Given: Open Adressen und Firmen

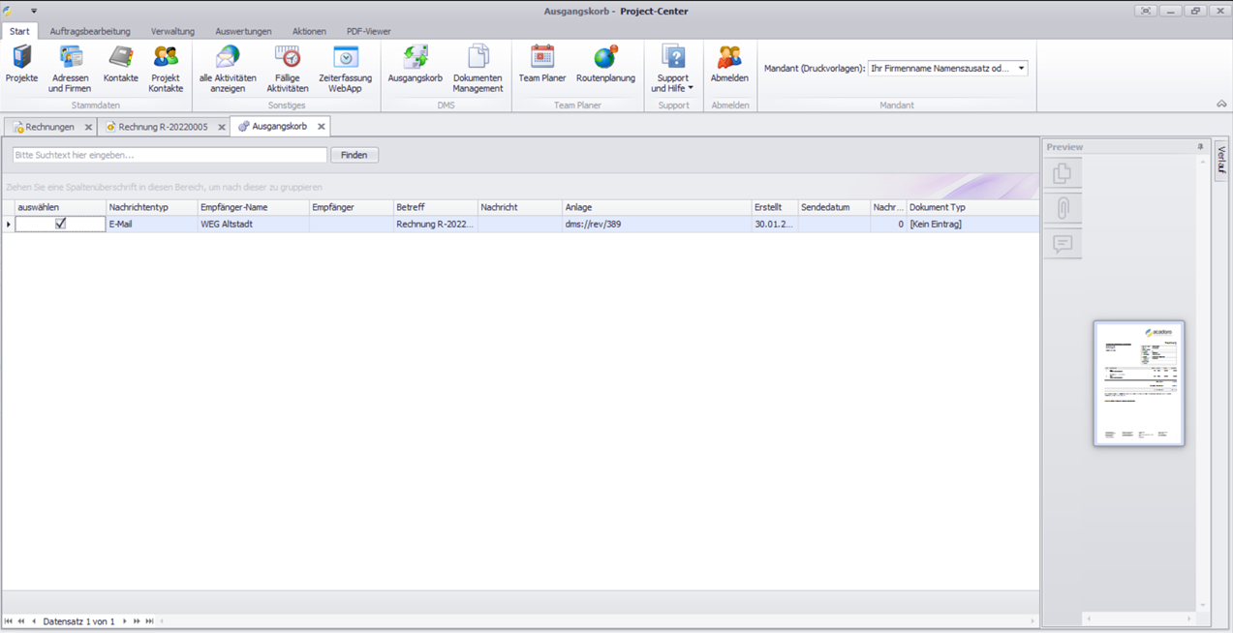Looking at the screenshot, I should coord(70,68).
